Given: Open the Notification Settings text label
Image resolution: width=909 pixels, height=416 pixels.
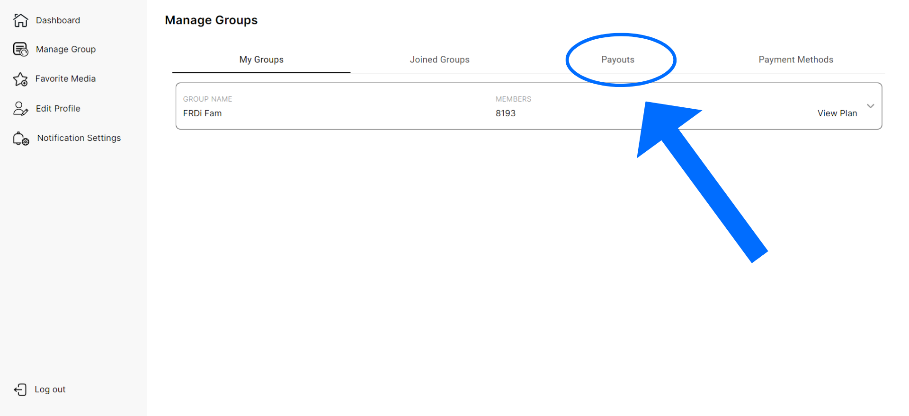Looking at the screenshot, I should pyautogui.click(x=79, y=138).
